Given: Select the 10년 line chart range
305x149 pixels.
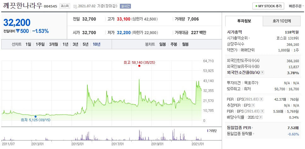Looking at the screenshot, I should [97, 44].
